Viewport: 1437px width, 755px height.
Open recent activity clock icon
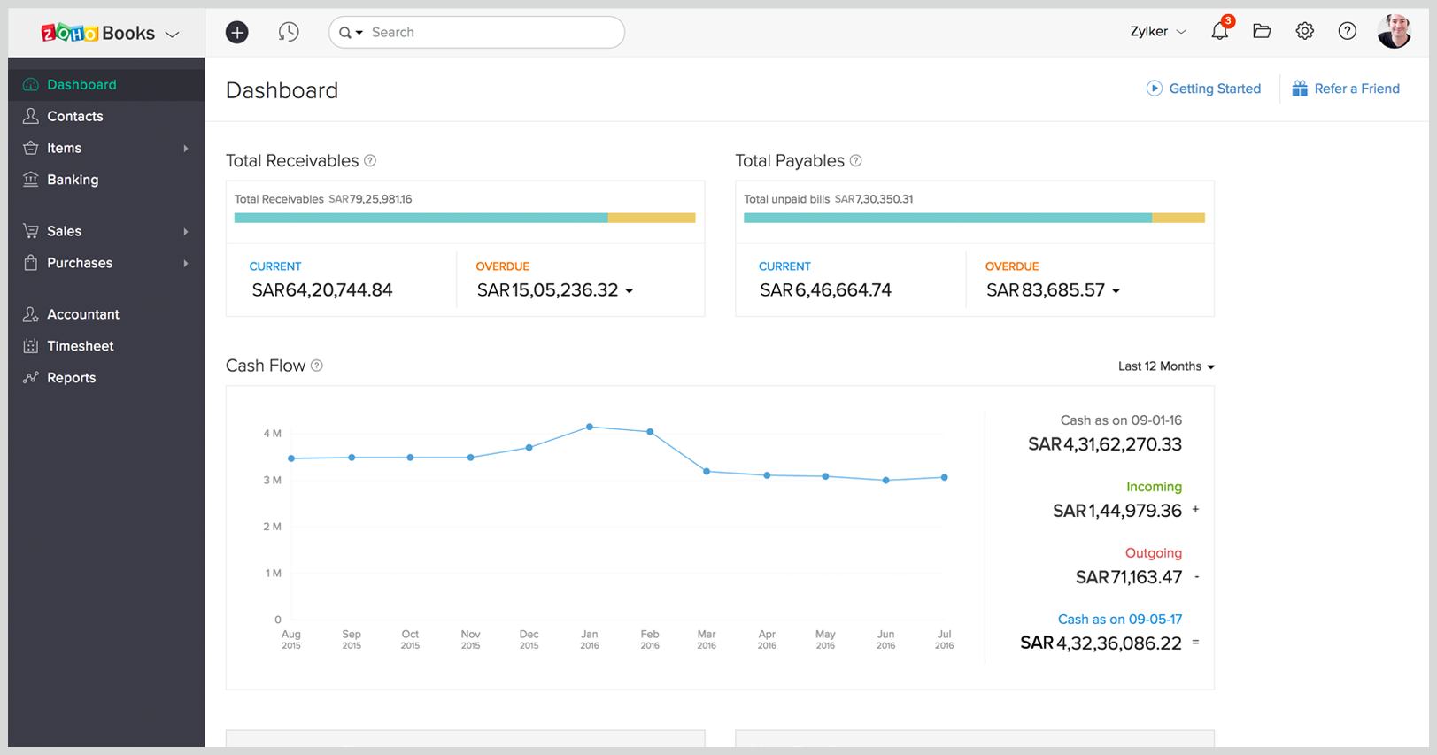(289, 33)
